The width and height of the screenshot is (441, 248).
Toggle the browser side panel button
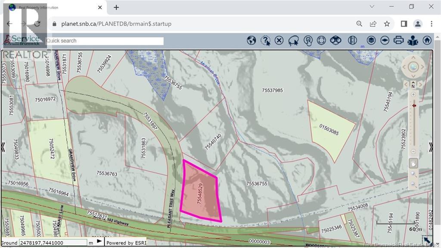coord(404,24)
